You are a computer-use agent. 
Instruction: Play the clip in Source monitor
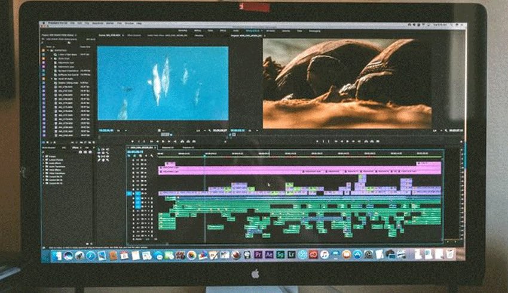pos(163,141)
